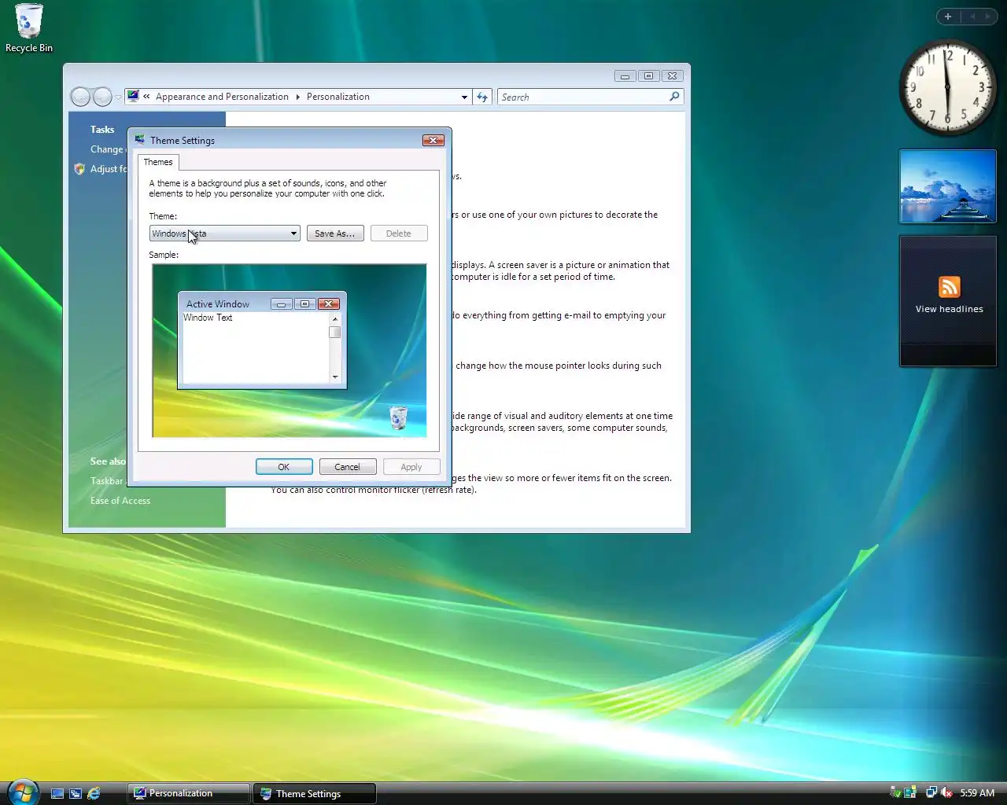The width and height of the screenshot is (1007, 805).
Task: Click the Active Window sample title
Action: coord(218,304)
